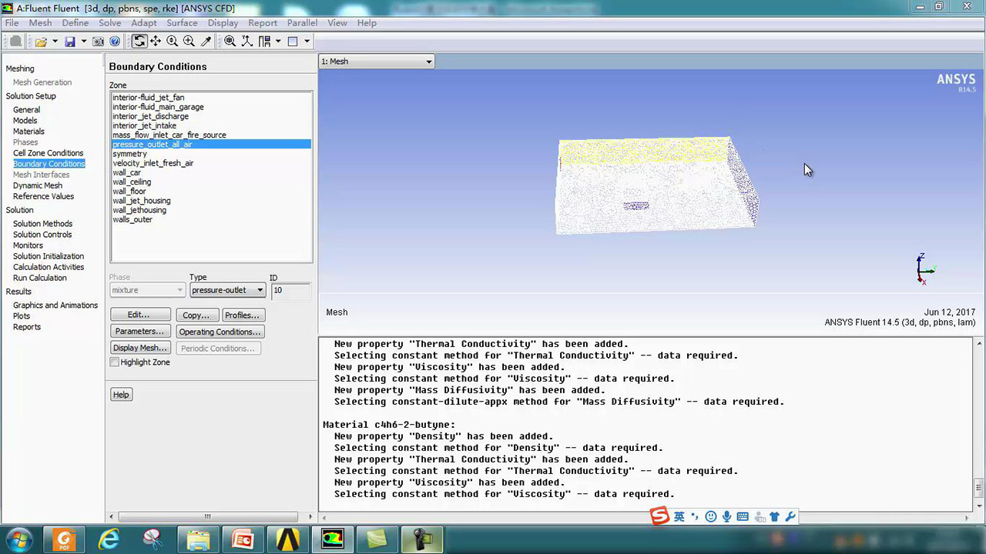Click the Sogou S input method icon

tap(659, 516)
